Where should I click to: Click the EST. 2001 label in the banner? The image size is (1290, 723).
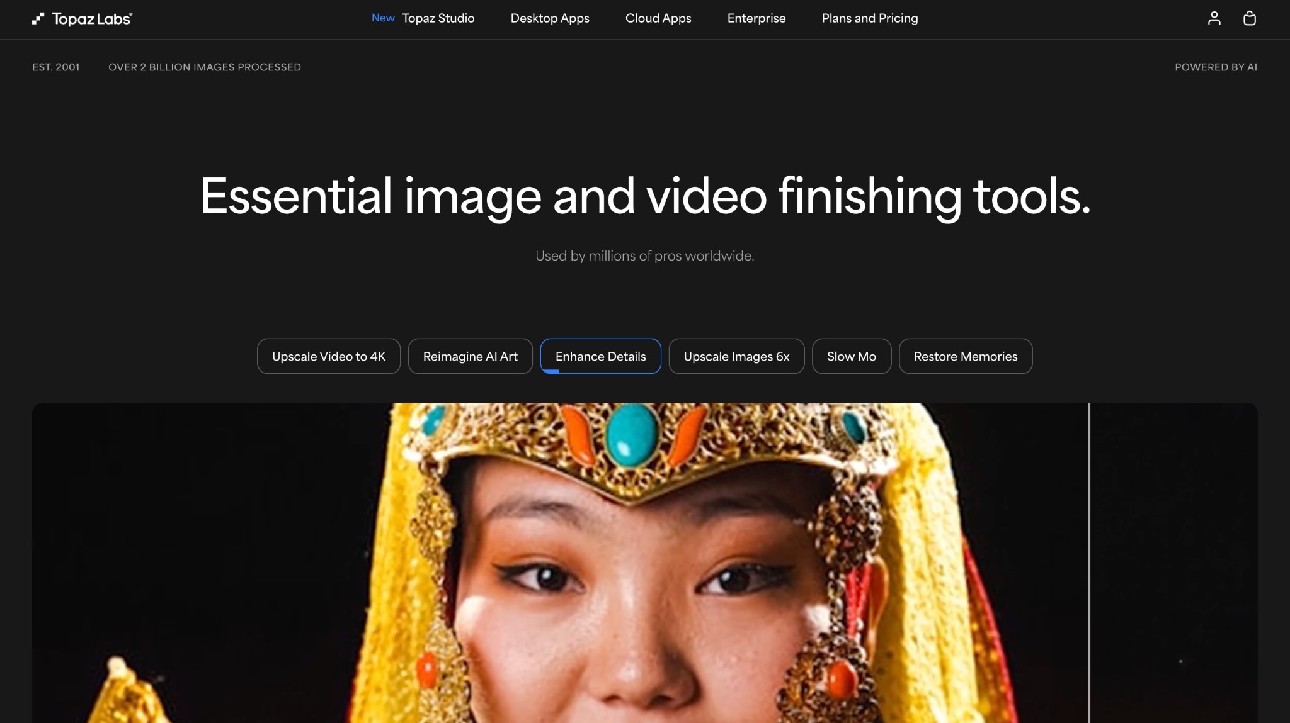[x=56, y=67]
